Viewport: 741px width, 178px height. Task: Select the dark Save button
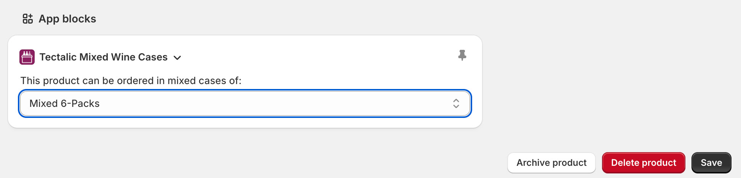(x=711, y=163)
